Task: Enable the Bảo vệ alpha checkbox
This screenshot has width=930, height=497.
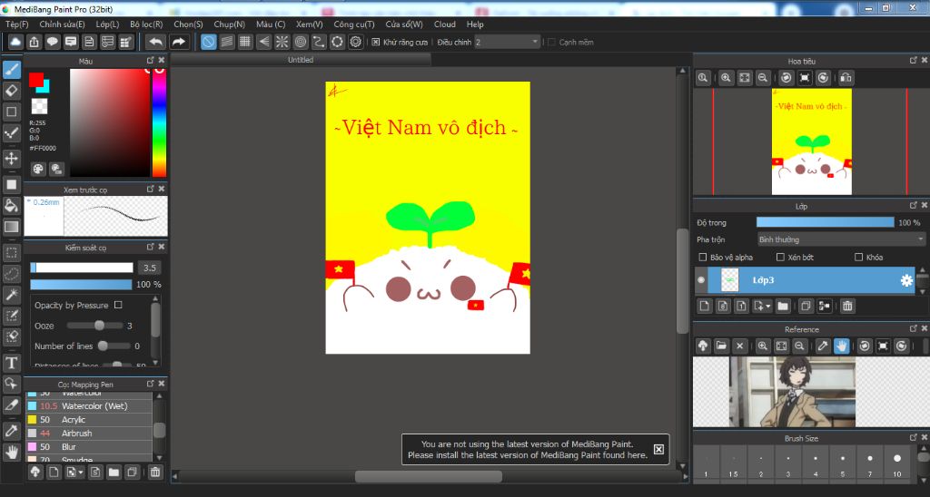Action: tap(703, 257)
